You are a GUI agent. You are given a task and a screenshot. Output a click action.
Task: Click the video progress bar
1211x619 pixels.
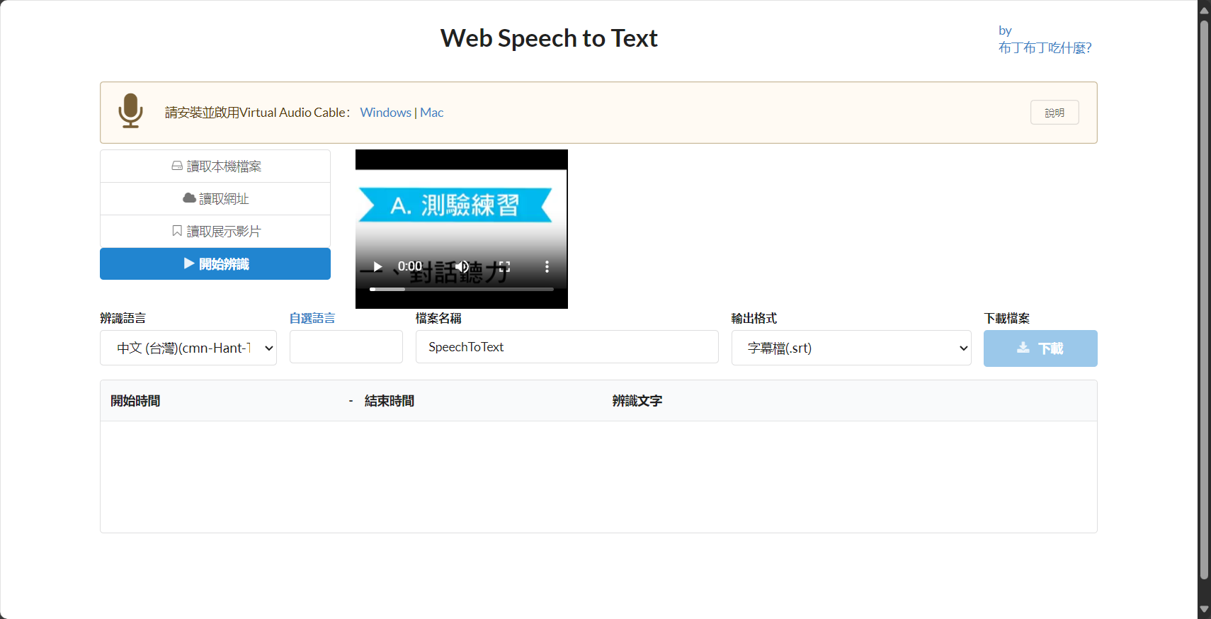coord(462,289)
